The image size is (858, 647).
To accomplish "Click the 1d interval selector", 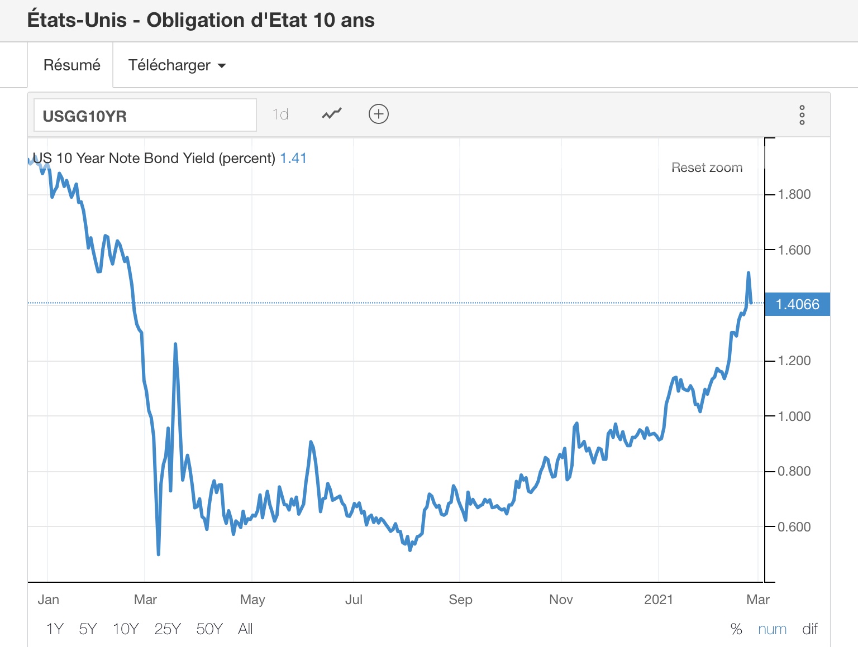I will pyautogui.click(x=280, y=114).
